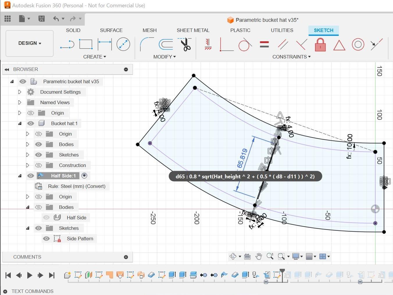
Task: Select the Pan hand tool
Action: [x=259, y=256]
